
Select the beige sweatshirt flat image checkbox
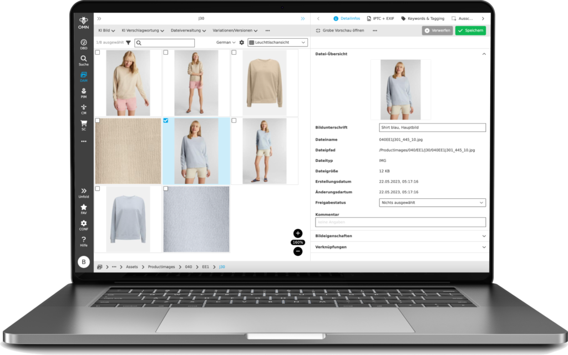click(x=234, y=53)
